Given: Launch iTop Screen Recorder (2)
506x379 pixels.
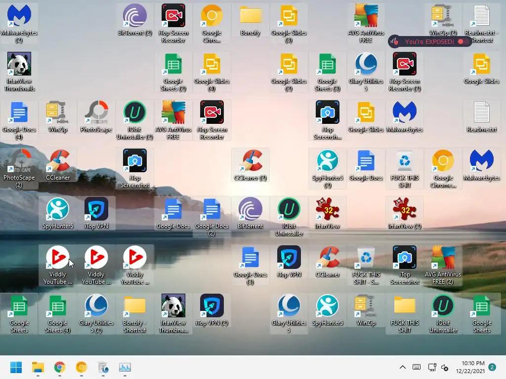Looking at the screenshot, I should coord(404,72).
